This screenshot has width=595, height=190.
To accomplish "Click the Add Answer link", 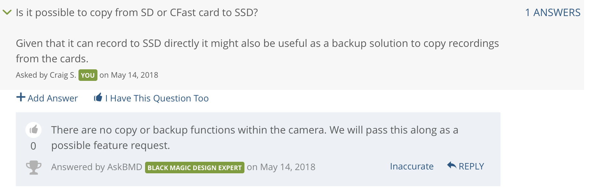I will [53, 98].
